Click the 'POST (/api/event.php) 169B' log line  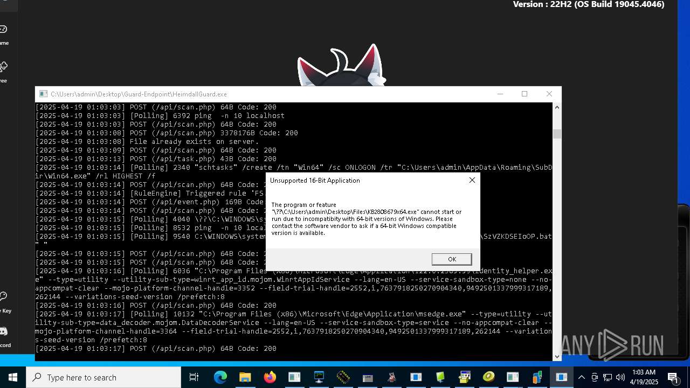click(149, 202)
